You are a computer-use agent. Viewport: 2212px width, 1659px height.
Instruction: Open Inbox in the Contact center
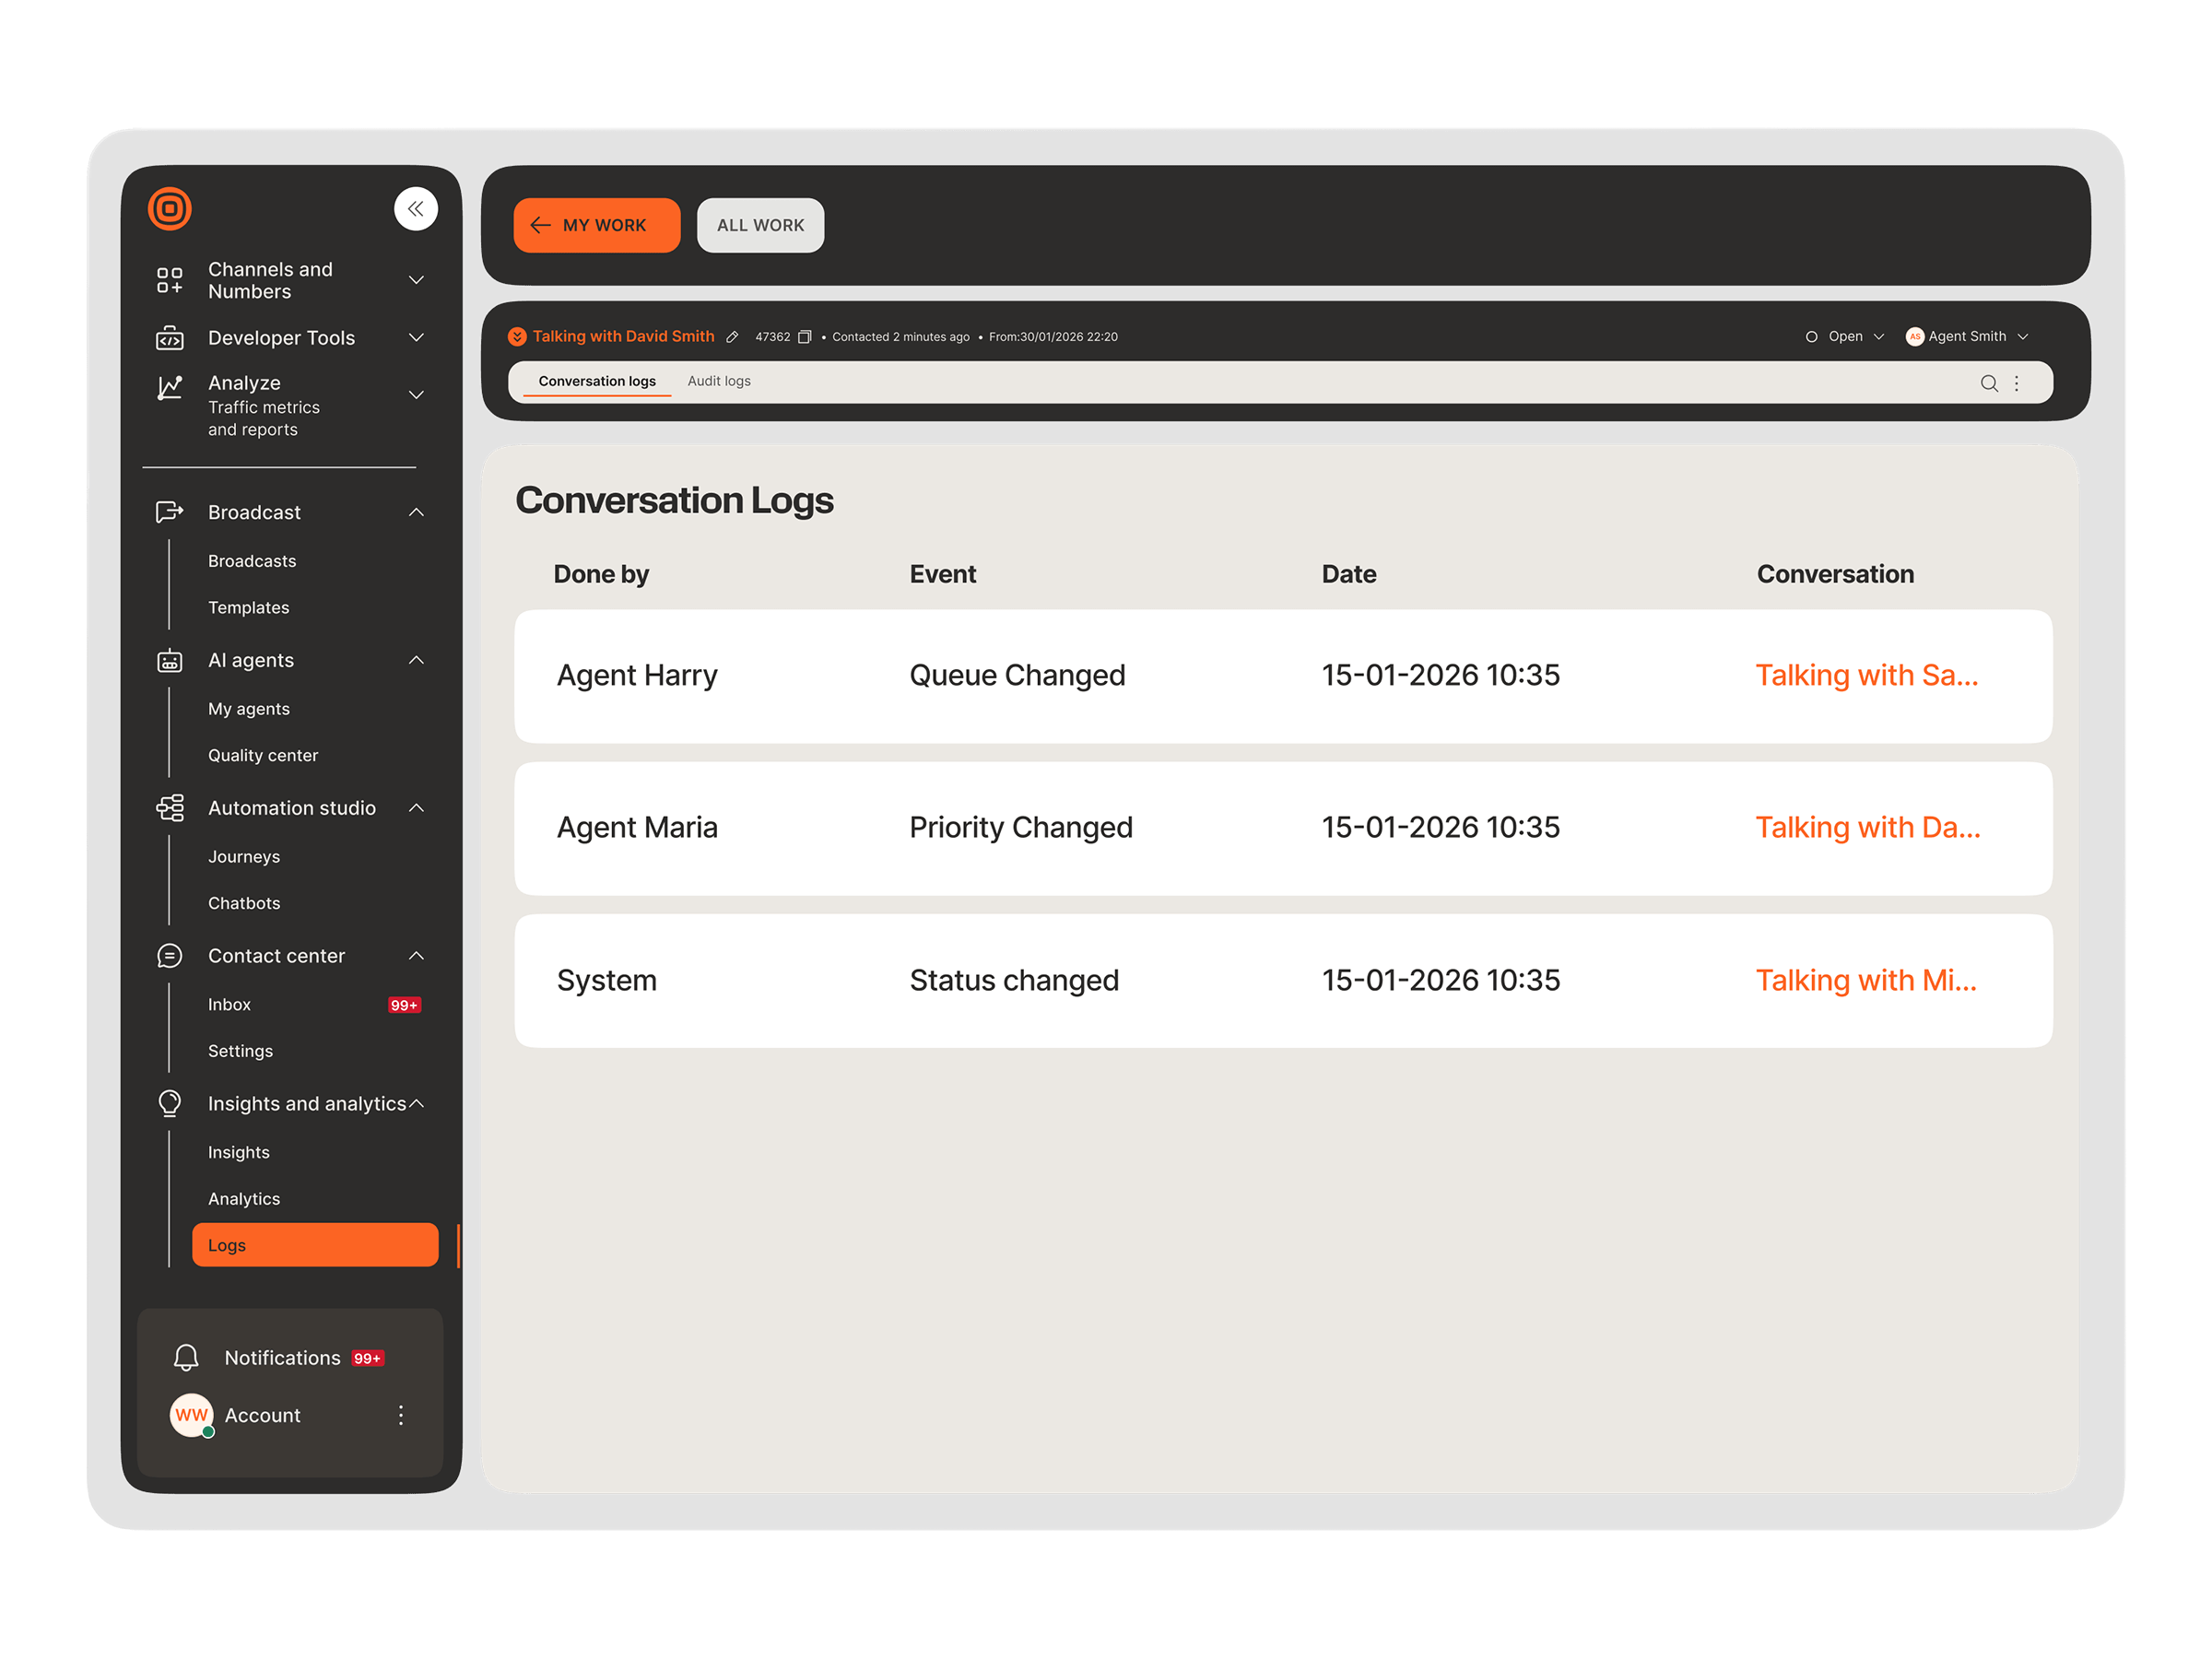(x=229, y=1004)
